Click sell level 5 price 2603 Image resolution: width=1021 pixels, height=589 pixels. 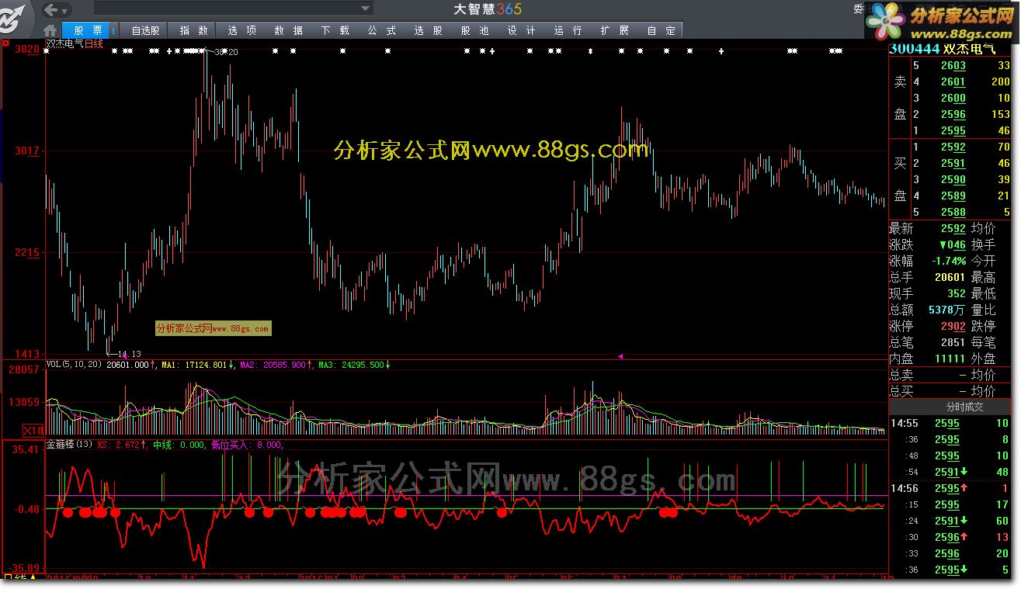[x=953, y=66]
